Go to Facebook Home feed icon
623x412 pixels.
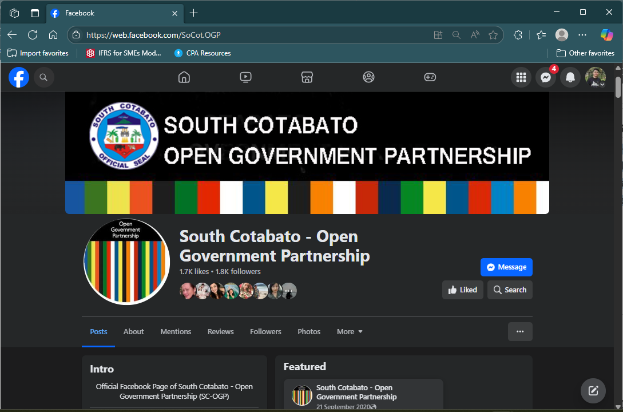coord(184,77)
